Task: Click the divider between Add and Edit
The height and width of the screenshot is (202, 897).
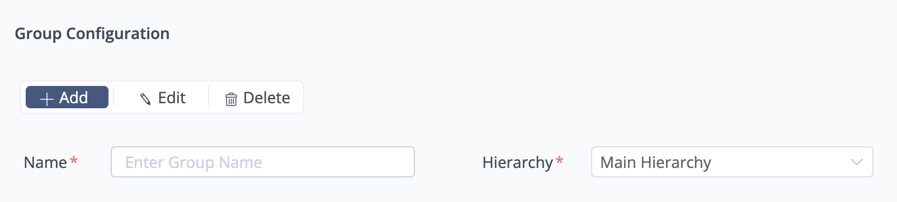Action: (x=114, y=97)
